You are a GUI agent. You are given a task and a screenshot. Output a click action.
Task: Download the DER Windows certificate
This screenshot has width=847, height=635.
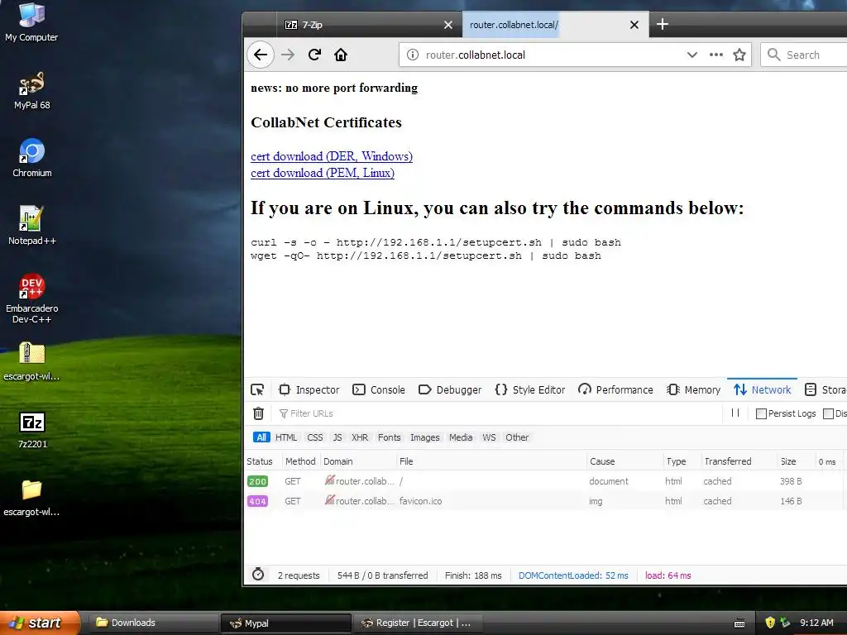(332, 156)
